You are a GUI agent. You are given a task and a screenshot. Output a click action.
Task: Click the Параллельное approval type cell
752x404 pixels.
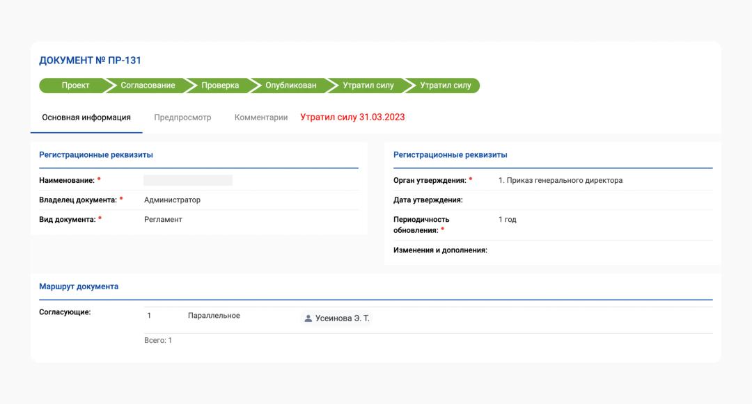tap(214, 316)
